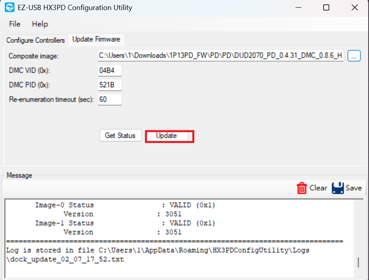The width and height of the screenshot is (369, 280).
Task: Select the Update Firmware tab
Action: point(96,39)
